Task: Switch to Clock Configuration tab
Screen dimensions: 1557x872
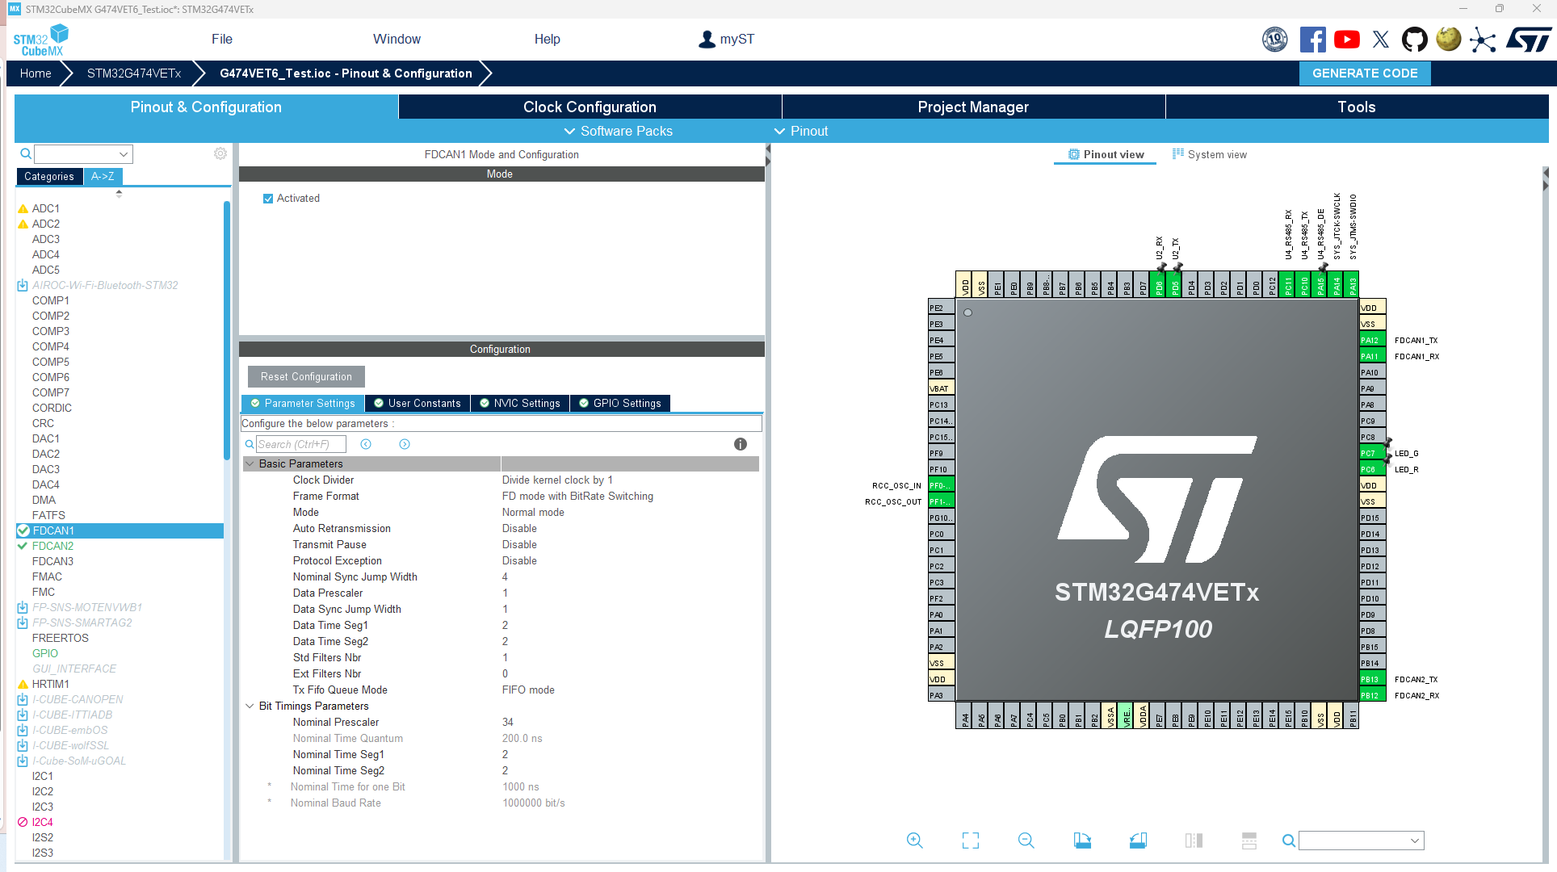Action: pos(590,107)
